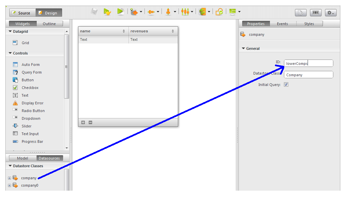Screen dimensions: 350x197
Task: Click the orange page with green arrows icon
Action: (203, 12)
